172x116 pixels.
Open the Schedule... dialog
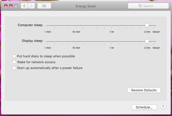click(x=144, y=107)
